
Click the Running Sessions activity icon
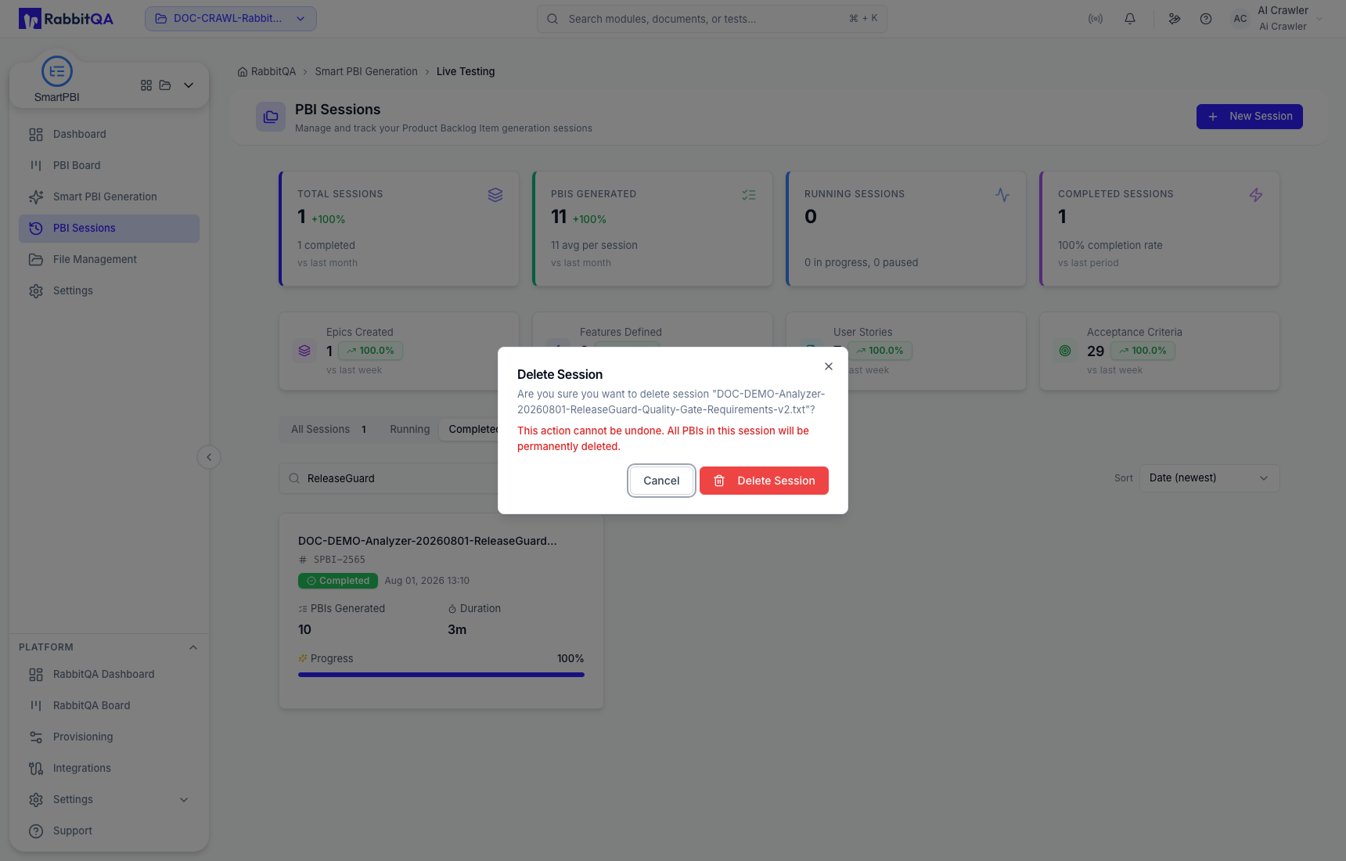click(x=1002, y=195)
